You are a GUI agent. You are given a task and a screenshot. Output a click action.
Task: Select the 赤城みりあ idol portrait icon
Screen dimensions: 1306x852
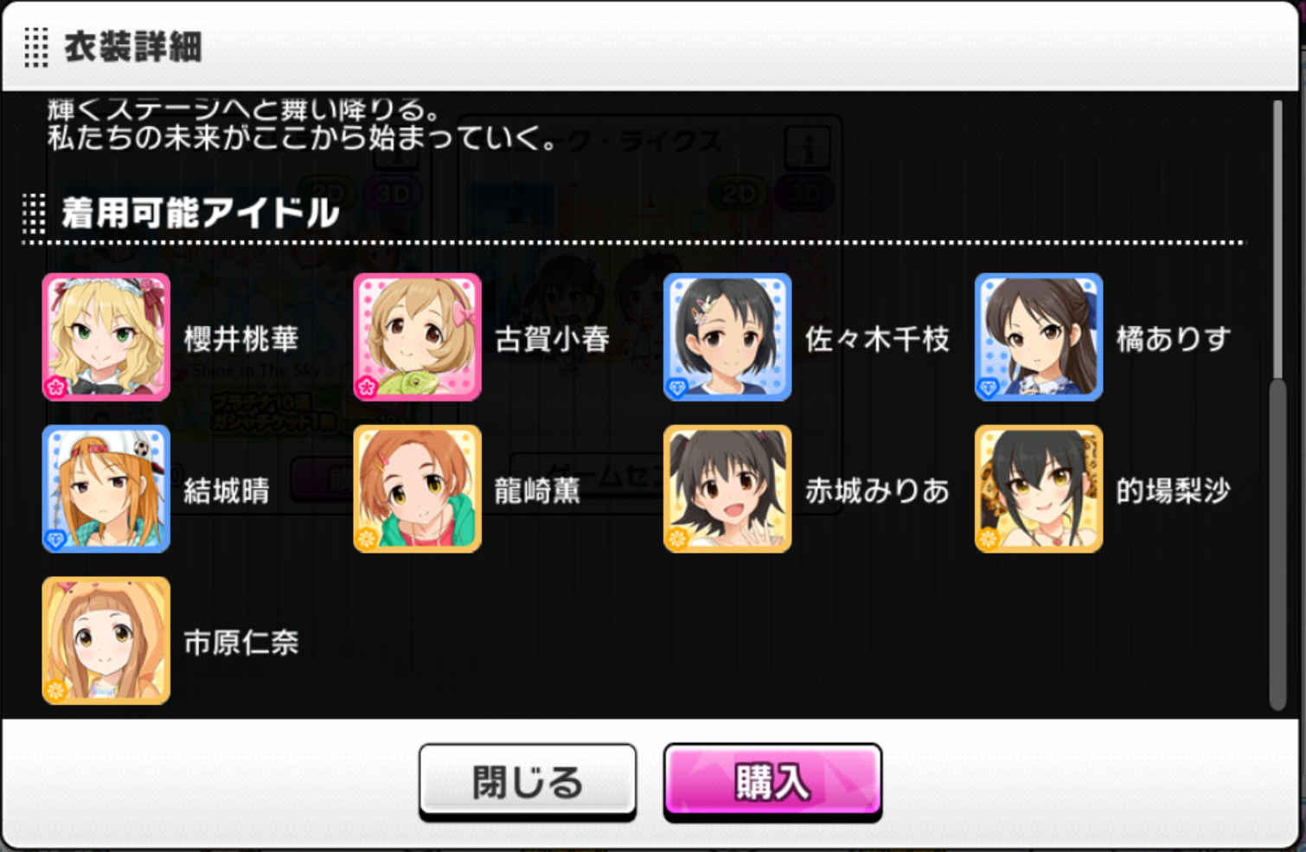point(727,489)
